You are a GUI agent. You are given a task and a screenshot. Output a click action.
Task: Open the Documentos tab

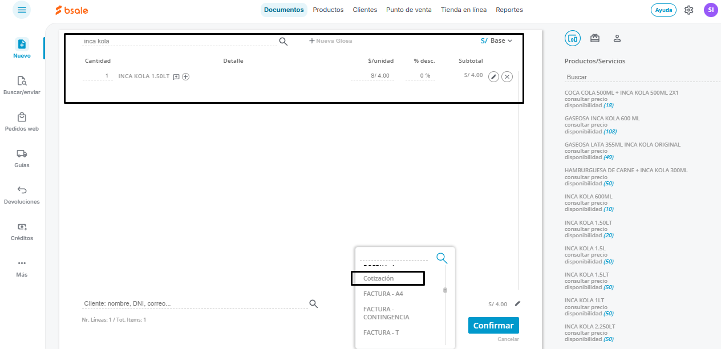click(284, 10)
